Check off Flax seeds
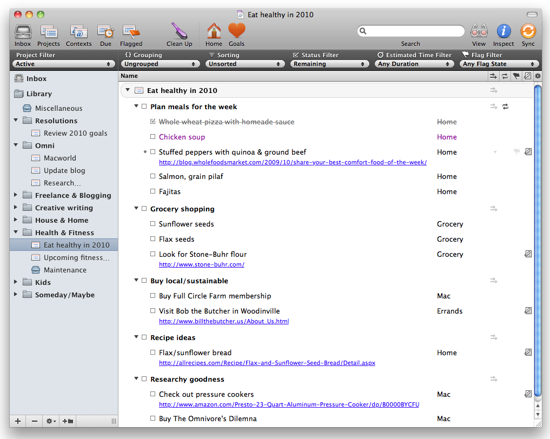This screenshot has width=550, height=439. pos(153,239)
